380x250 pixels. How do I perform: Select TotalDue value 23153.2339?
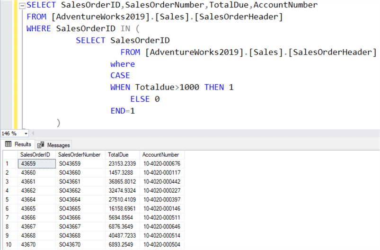pos(123,164)
